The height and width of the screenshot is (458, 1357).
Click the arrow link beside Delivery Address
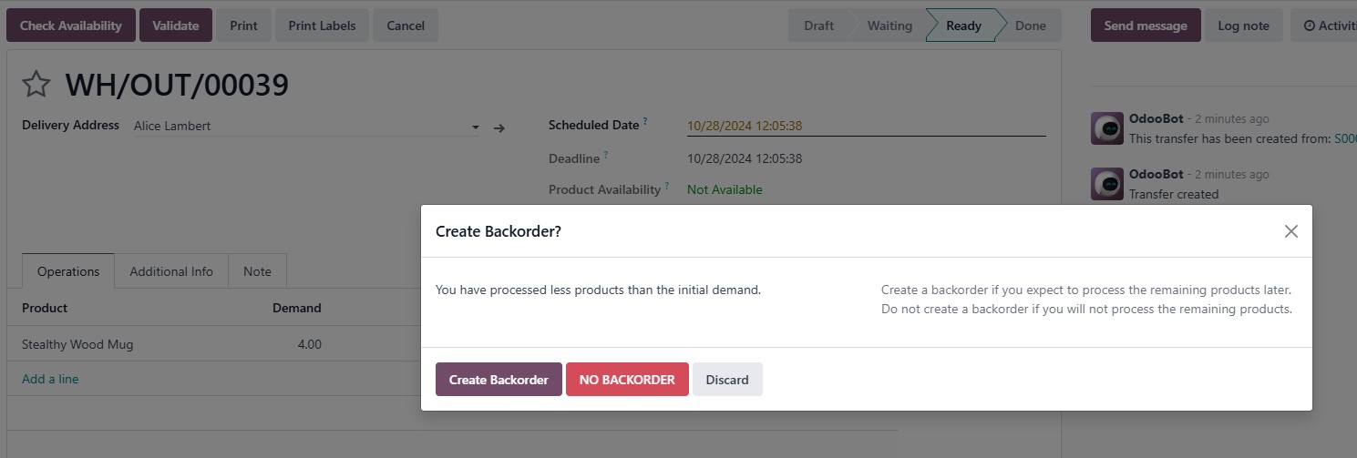[499, 127]
